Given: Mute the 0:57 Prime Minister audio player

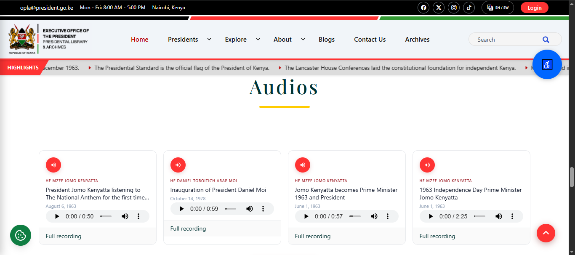Looking at the screenshot, I should (x=374, y=216).
